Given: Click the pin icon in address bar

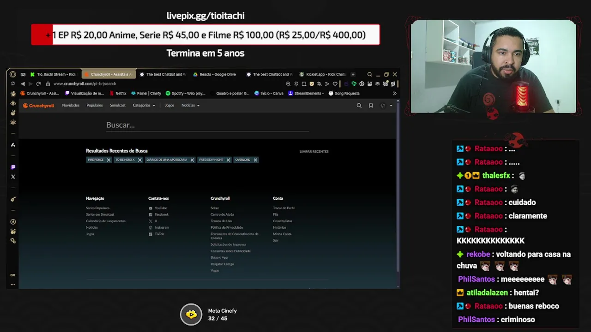Looking at the screenshot, I should (296, 84).
